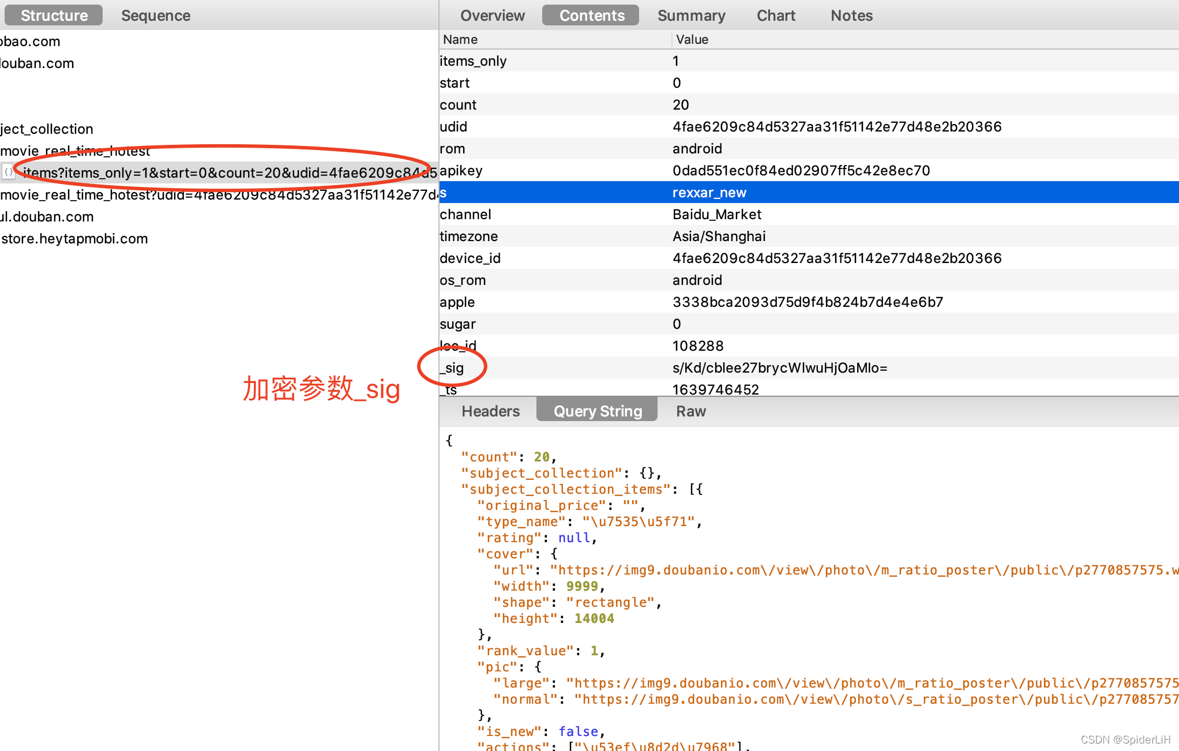Click the _sig value s/Kd/cblee27...
Image resolution: width=1179 pixels, height=751 pixels.
click(x=779, y=367)
